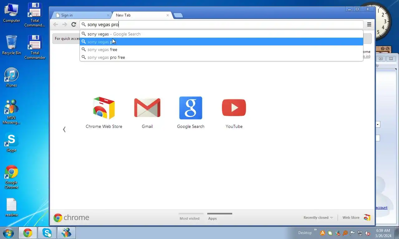Click the search magnifier in the address bar

(84, 25)
